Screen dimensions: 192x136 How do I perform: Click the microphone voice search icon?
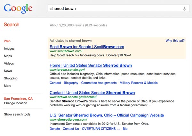point(184,9)
